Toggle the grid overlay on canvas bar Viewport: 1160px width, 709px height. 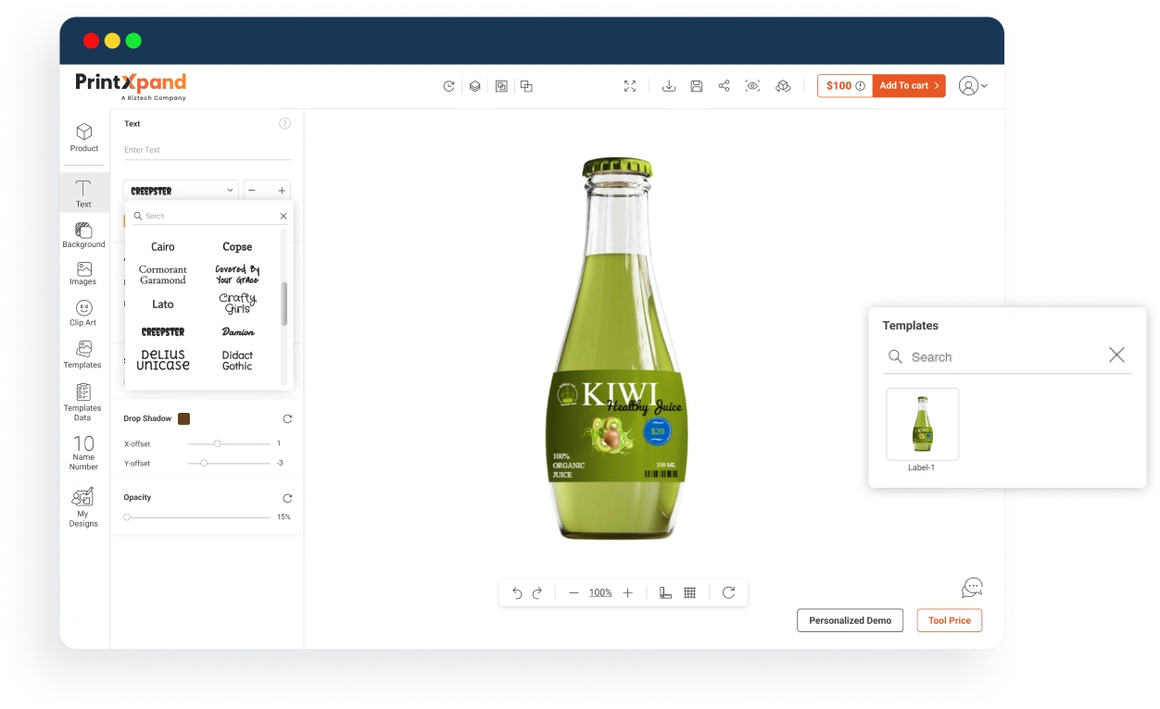[x=690, y=592]
